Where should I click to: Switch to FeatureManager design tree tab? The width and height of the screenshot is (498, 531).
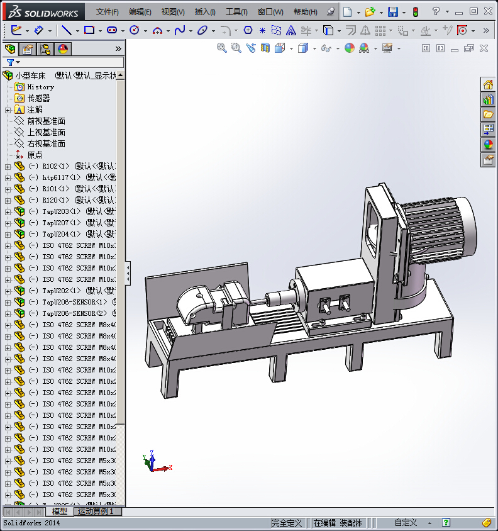(x=10, y=50)
